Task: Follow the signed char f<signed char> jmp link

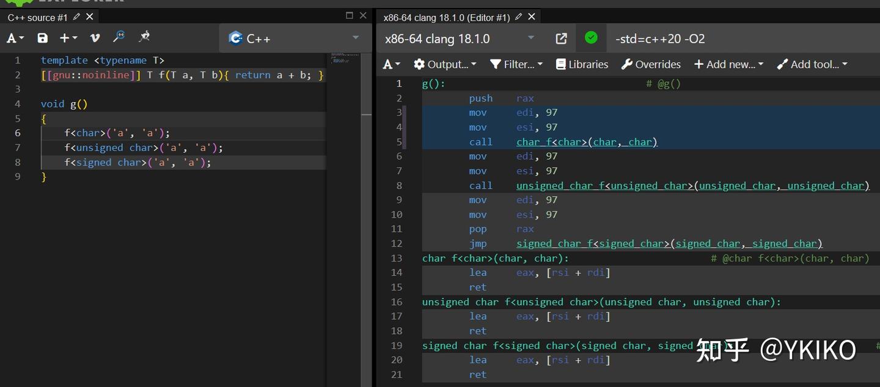Action: click(x=669, y=243)
